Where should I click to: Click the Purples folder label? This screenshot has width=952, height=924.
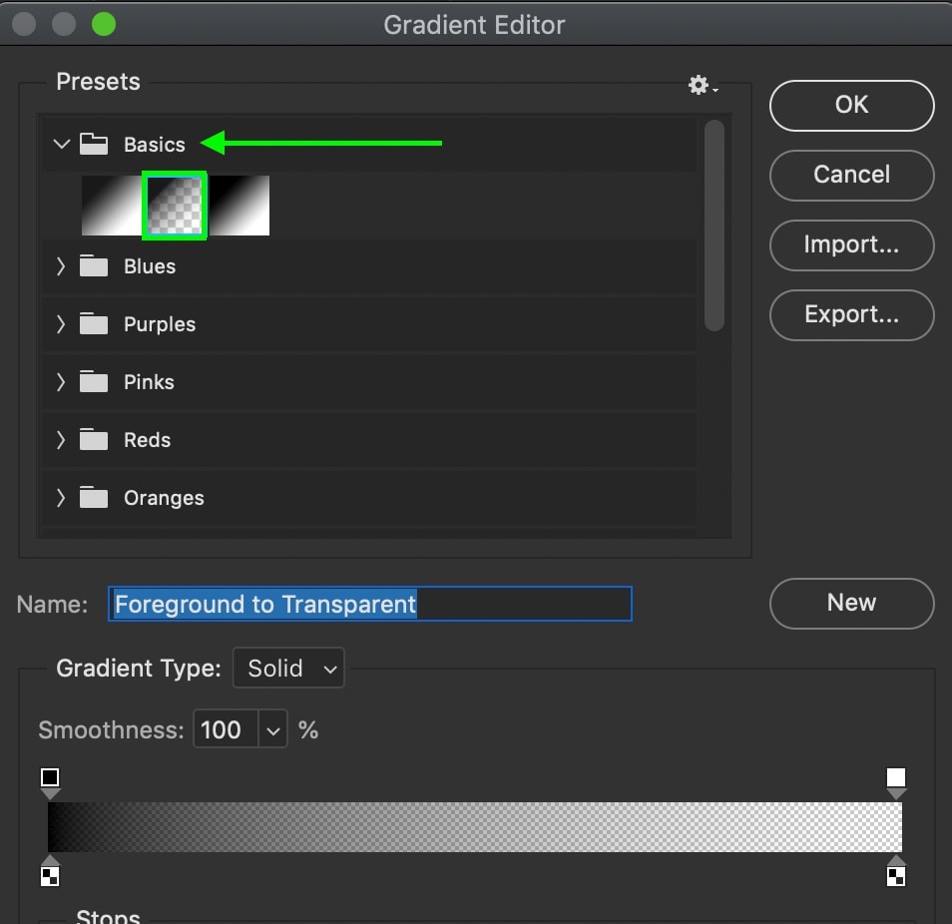tap(160, 323)
